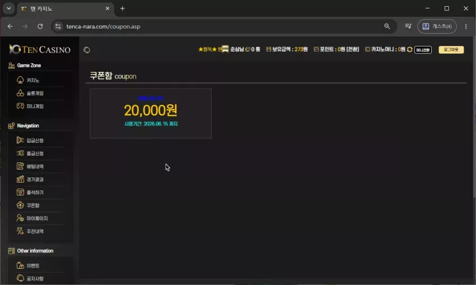
Task: Click the Ten Casino logo
Action: [x=40, y=49]
